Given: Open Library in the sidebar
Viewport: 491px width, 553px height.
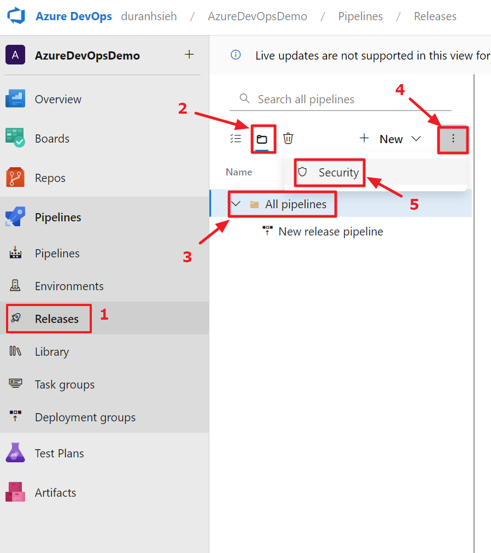Looking at the screenshot, I should tap(104, 351).
